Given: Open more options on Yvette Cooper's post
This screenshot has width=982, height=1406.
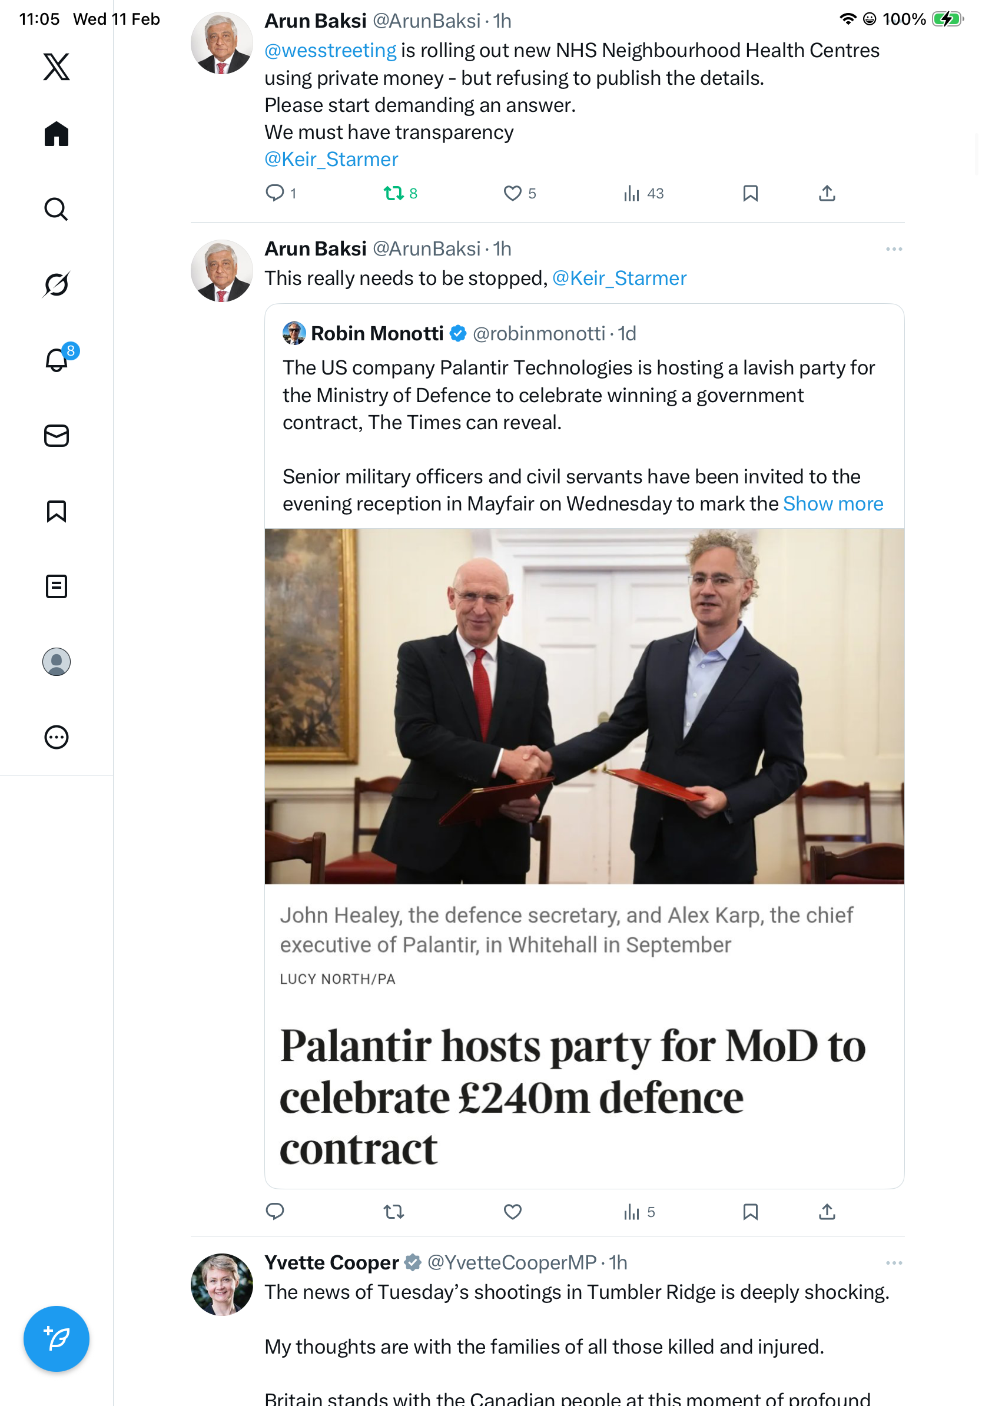Looking at the screenshot, I should click(x=894, y=1263).
